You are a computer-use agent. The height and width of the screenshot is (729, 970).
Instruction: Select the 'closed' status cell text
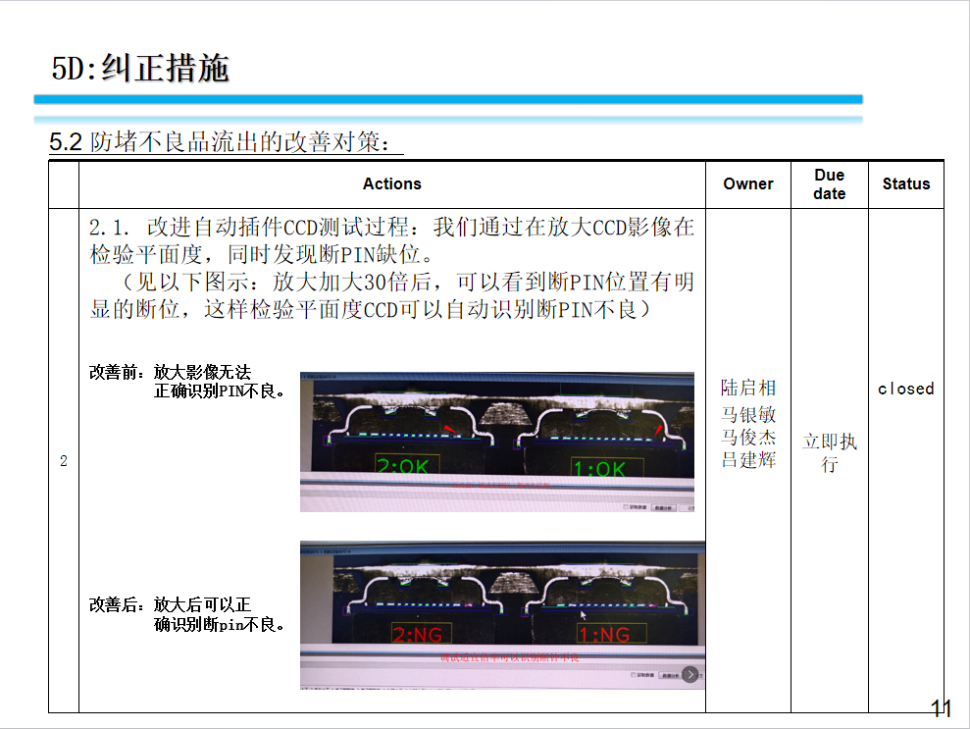pos(905,389)
